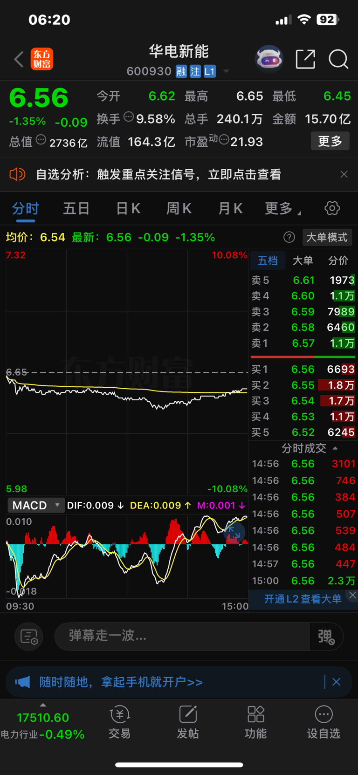The width and height of the screenshot is (358, 775).
Task: Open the 开通L2查看大单 link
Action: click(x=303, y=599)
